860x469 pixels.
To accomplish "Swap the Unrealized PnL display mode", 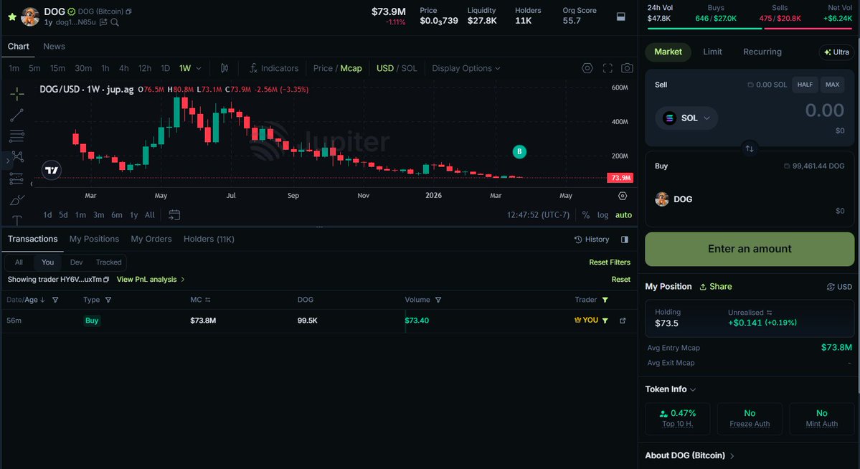I will point(770,313).
